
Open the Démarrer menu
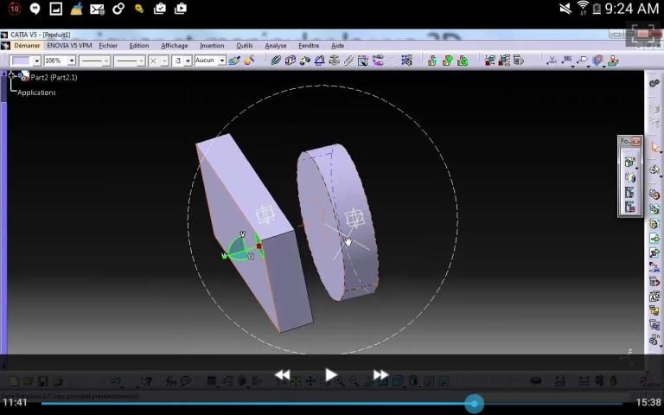click(26, 46)
